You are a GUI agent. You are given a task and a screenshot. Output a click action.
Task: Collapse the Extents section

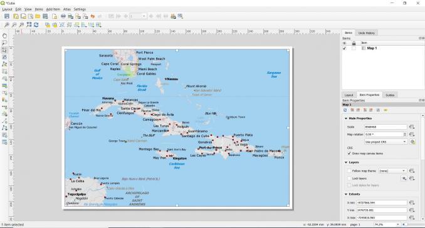(346, 194)
